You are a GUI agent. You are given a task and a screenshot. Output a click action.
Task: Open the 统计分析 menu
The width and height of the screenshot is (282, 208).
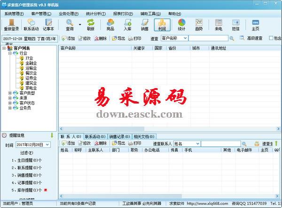pyautogui.click(x=96, y=14)
